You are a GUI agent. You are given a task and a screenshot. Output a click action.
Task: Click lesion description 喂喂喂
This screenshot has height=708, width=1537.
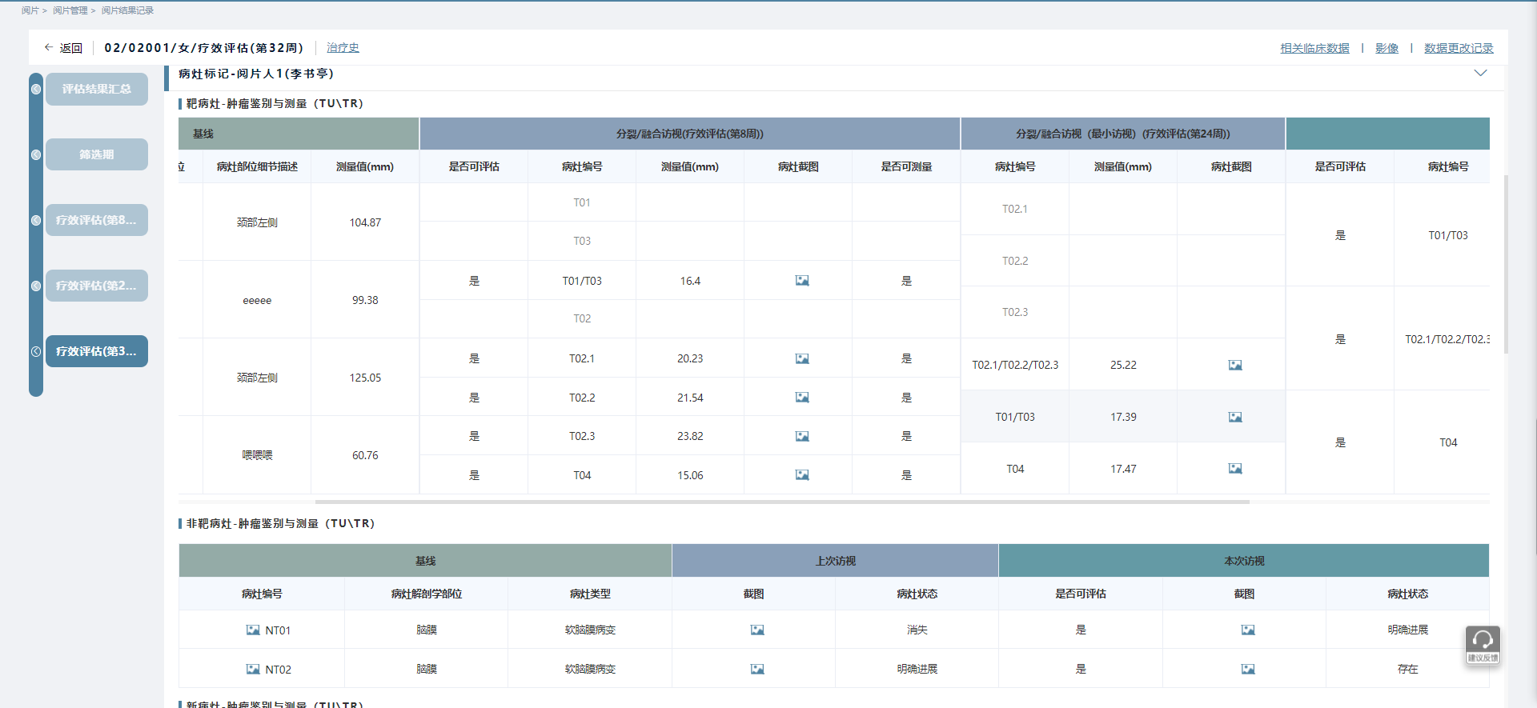pos(257,455)
